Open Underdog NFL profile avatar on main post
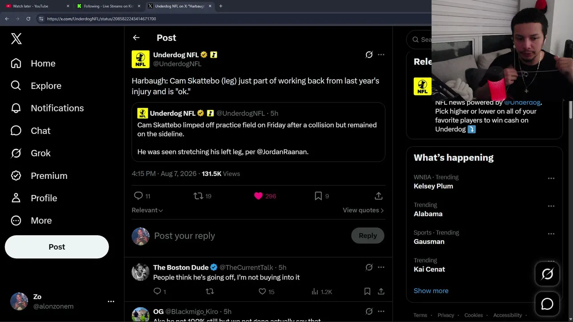The image size is (573, 322). pyautogui.click(x=141, y=59)
